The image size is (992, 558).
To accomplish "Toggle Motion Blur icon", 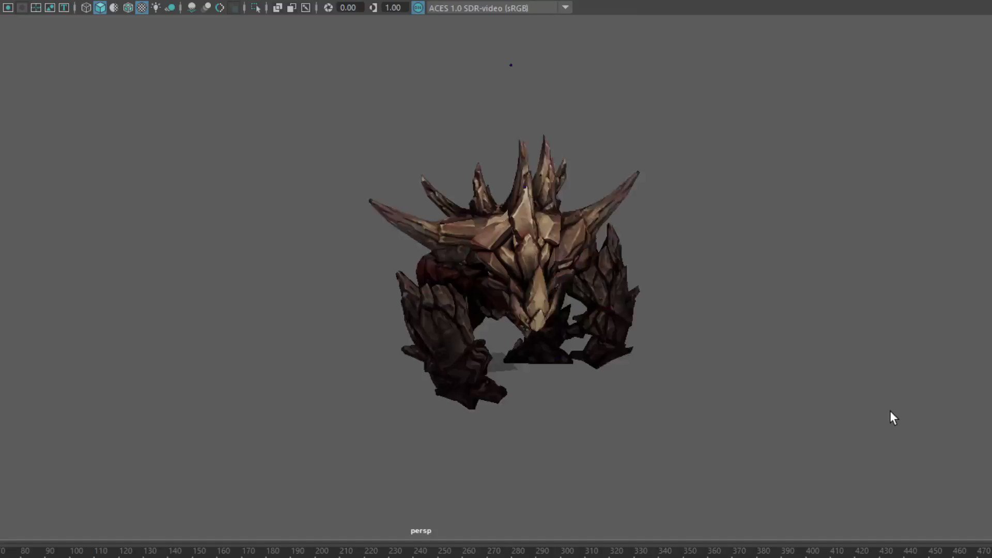I will [x=206, y=8].
